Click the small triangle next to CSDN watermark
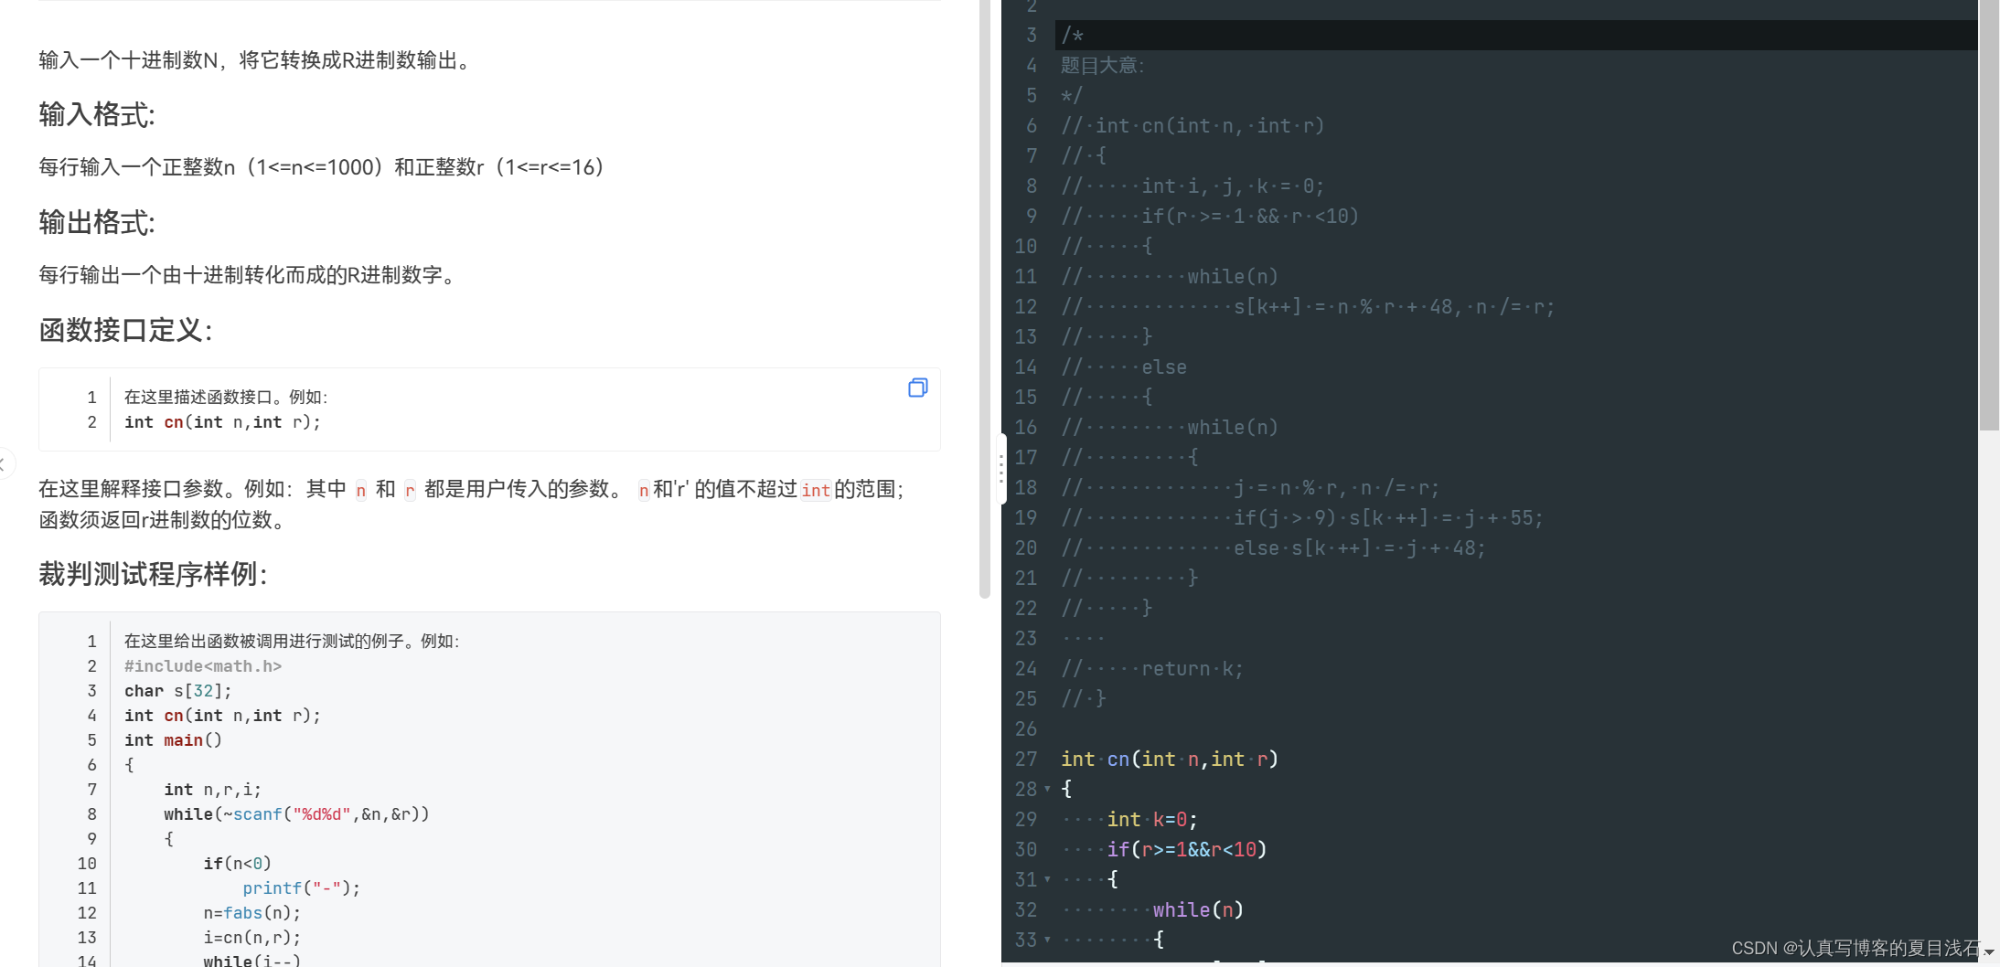 (1990, 951)
